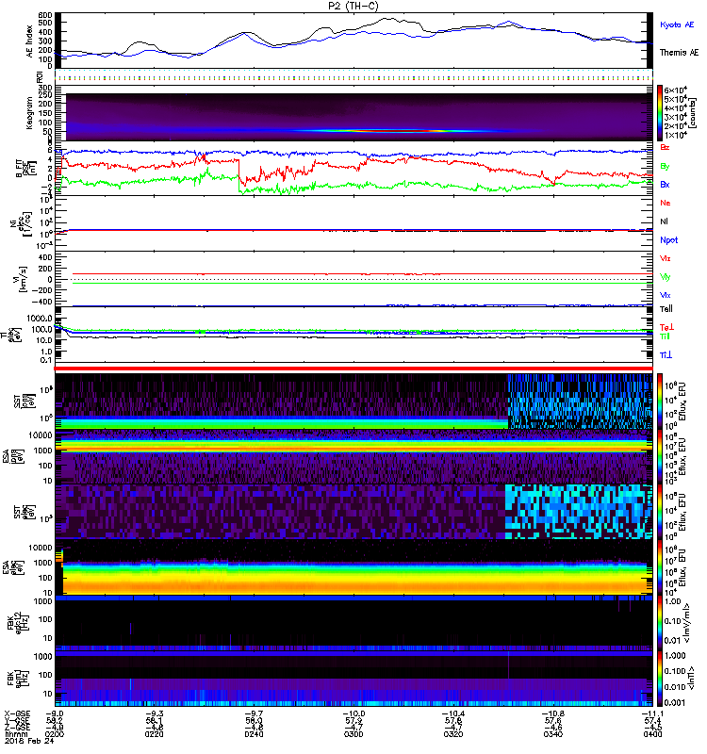Viewport: 707px width, 754px height.
Task: Select the Themis AE legend label
Action: click(679, 53)
